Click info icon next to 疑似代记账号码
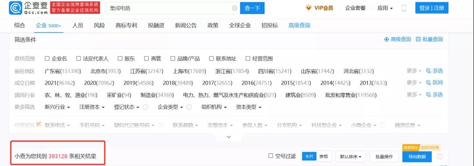 161,125
